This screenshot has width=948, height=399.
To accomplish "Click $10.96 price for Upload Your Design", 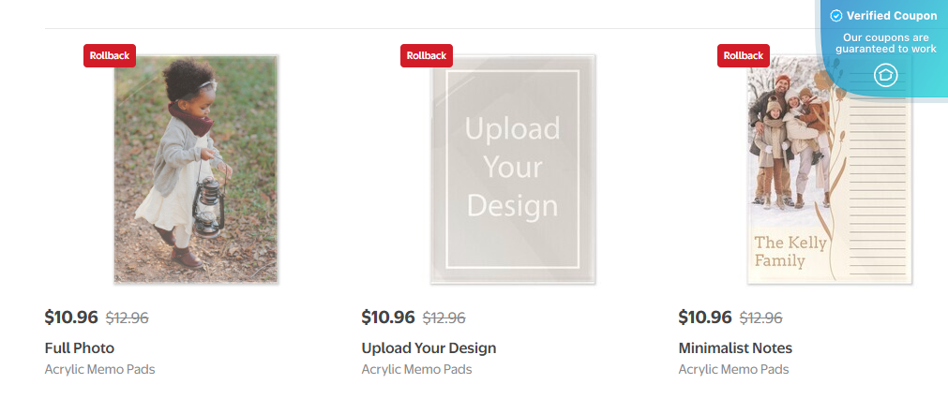I will coord(388,318).
